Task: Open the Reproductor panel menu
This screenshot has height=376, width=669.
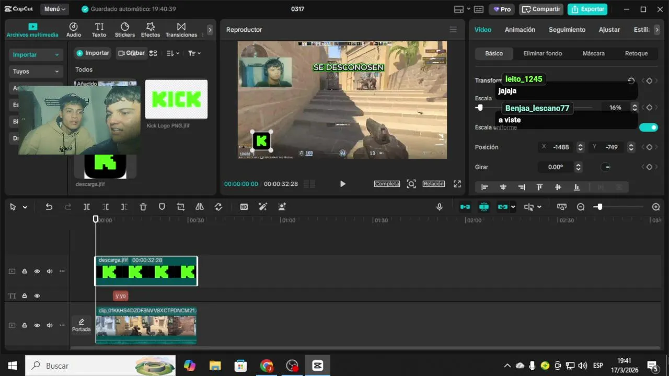Action: click(453, 30)
